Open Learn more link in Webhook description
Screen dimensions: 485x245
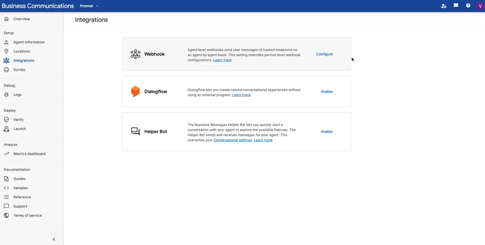point(222,60)
